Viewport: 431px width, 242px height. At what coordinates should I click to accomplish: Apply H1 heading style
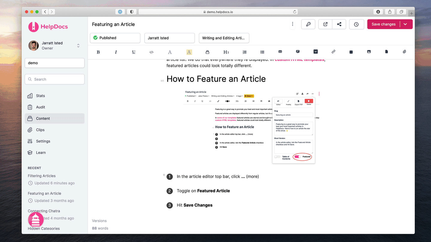(226, 52)
